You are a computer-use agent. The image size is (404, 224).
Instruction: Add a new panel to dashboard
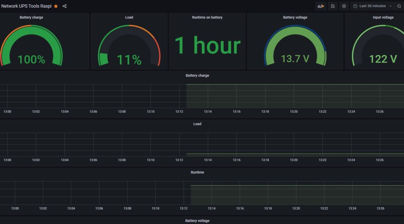click(x=321, y=6)
